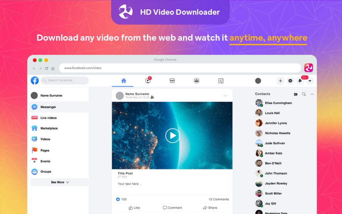Play the video in the post
This screenshot has height=214, width=342.
tap(172, 135)
